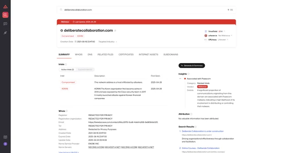Show info tooltip beside Whois heading
The height and width of the screenshot is (153, 282).
pos(67,111)
